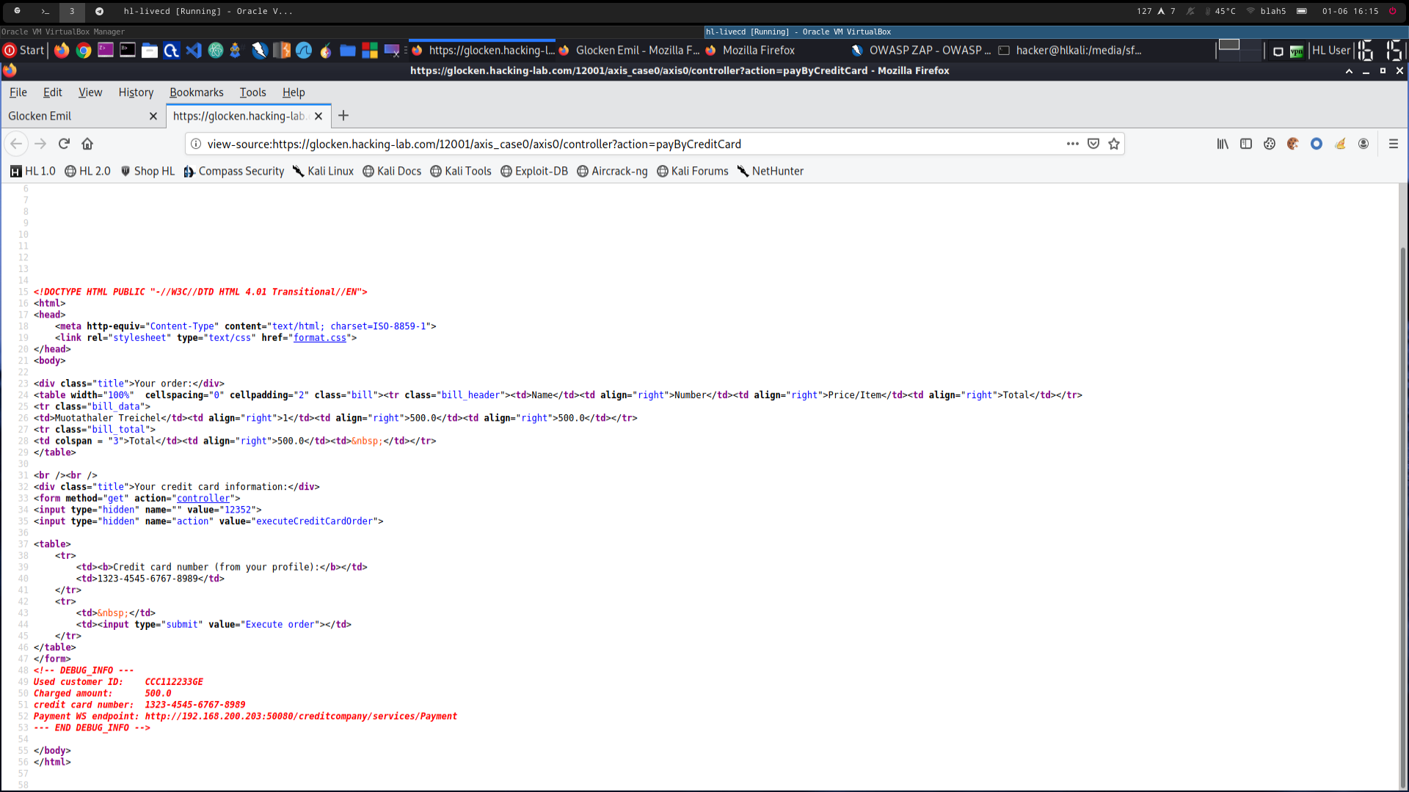Go to the Firefox home page icon
The width and height of the screenshot is (1409, 792).
click(87, 144)
